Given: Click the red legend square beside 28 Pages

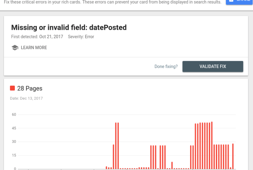Looking at the screenshot, I should click(12, 88).
